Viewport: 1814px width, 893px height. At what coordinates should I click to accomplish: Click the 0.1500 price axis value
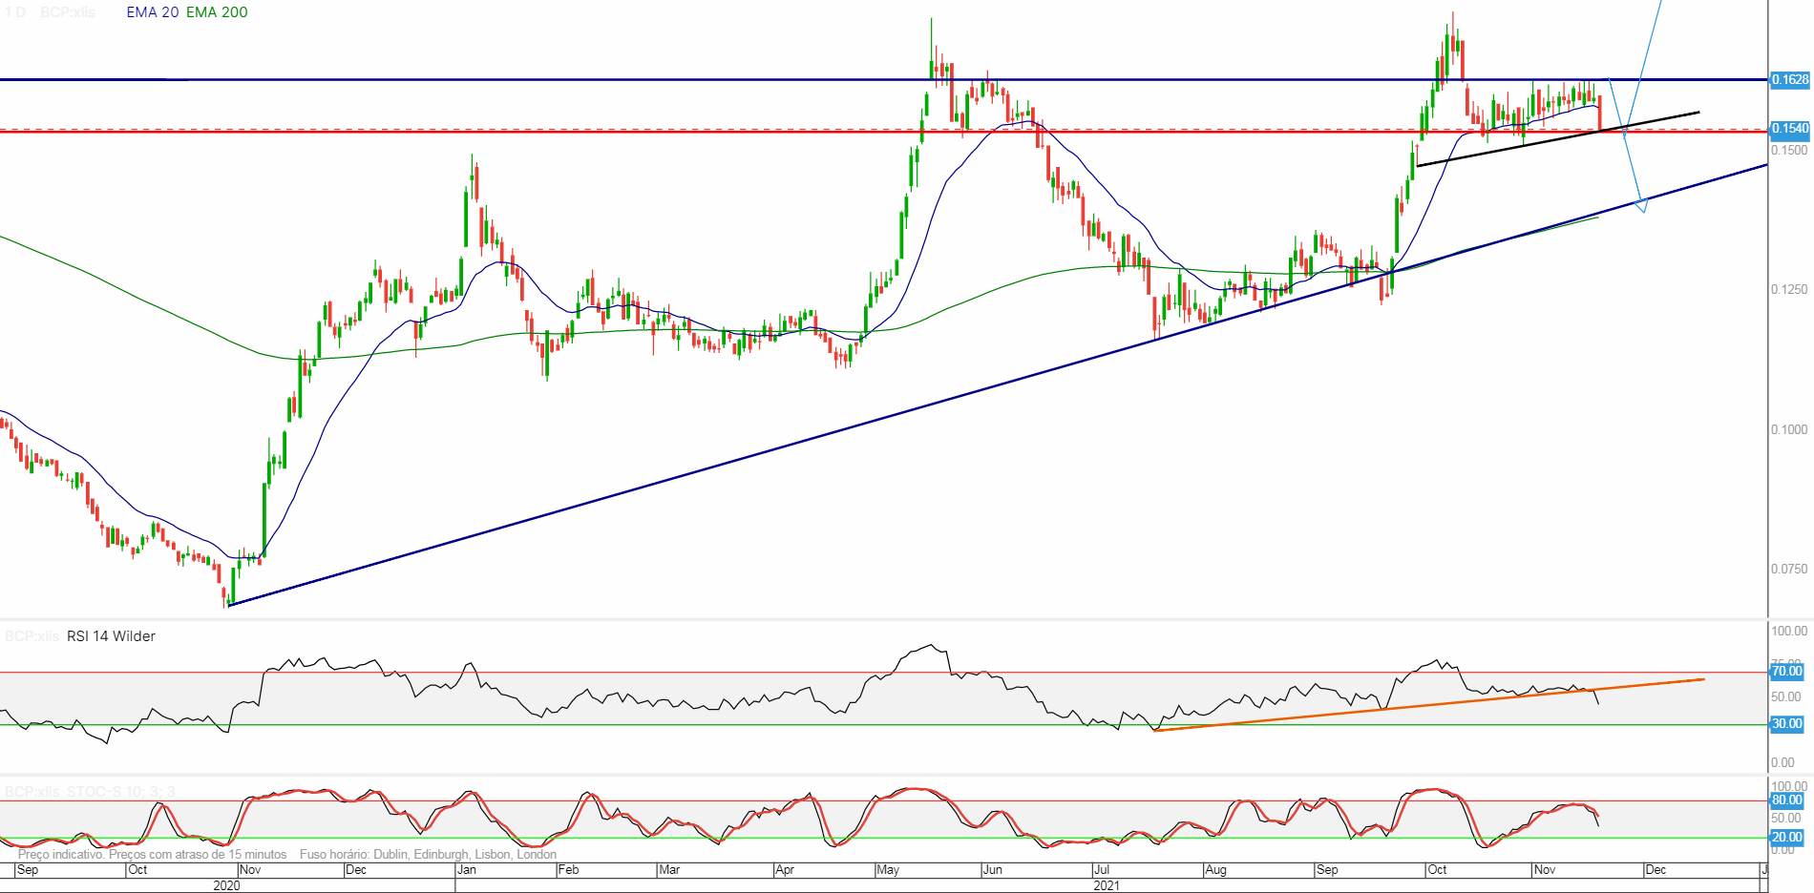pos(1789,150)
